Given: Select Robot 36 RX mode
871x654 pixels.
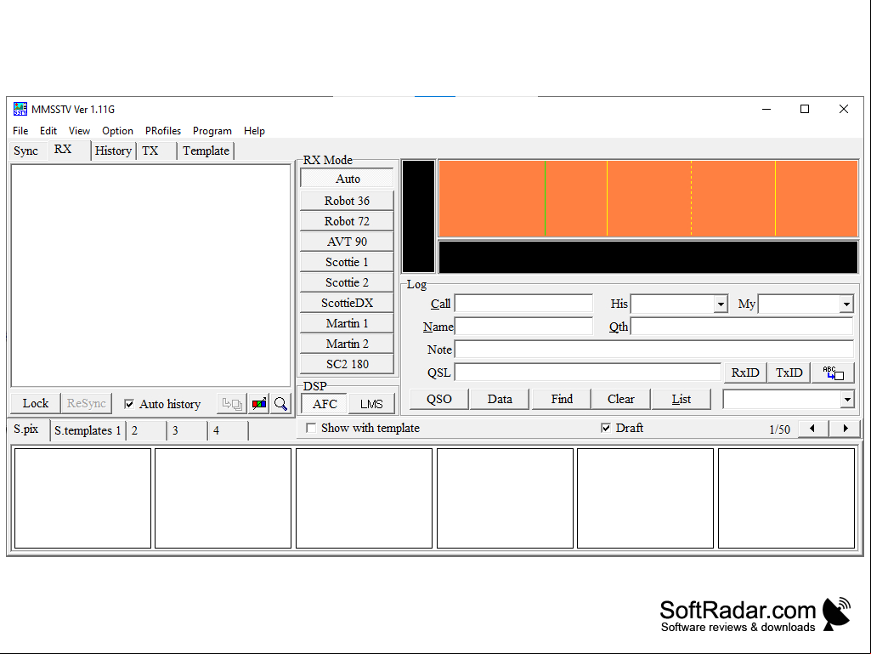Looking at the screenshot, I should click(x=348, y=201).
